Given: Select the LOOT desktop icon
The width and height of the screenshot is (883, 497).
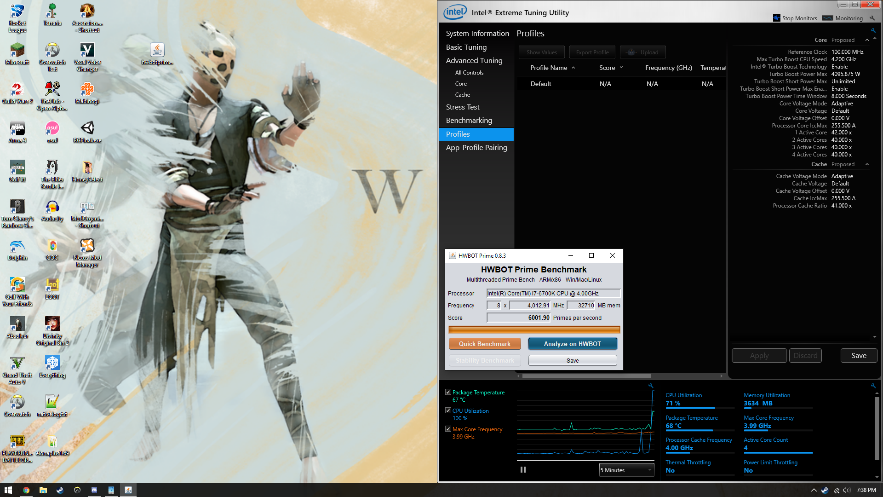Looking at the screenshot, I should coord(52,288).
